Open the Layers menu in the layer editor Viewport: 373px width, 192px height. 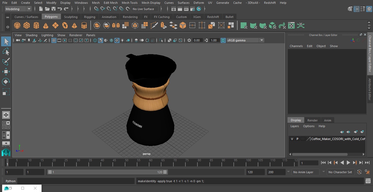tap(295, 126)
